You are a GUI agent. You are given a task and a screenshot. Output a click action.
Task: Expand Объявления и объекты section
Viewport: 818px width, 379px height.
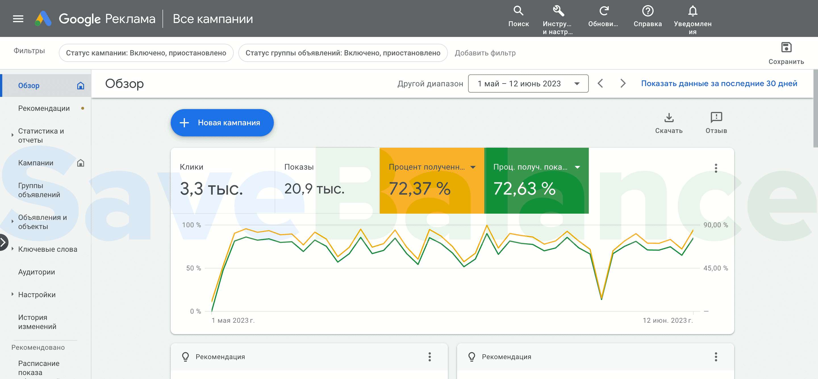[12, 222]
